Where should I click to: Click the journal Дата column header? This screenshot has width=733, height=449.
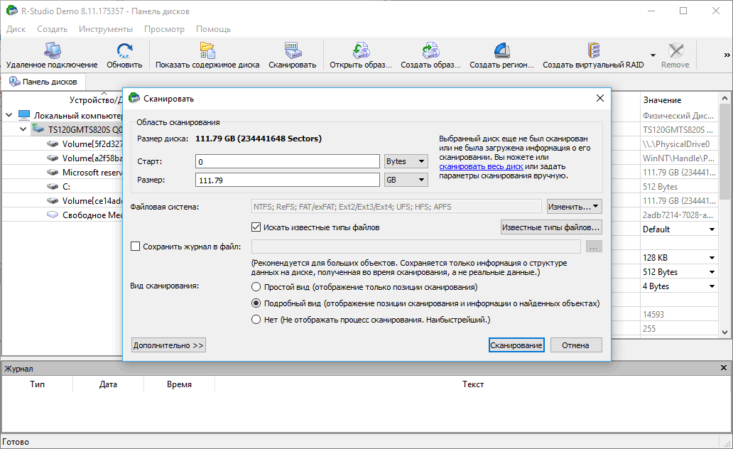tap(108, 384)
